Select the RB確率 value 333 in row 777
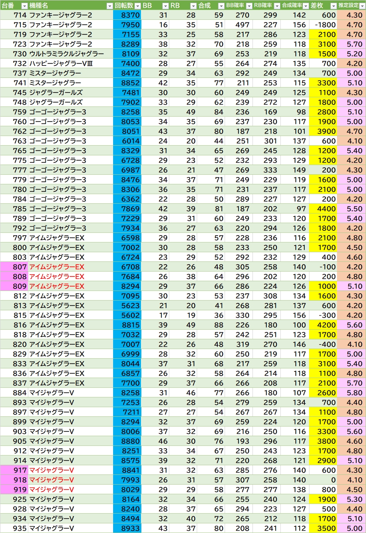 266,170
